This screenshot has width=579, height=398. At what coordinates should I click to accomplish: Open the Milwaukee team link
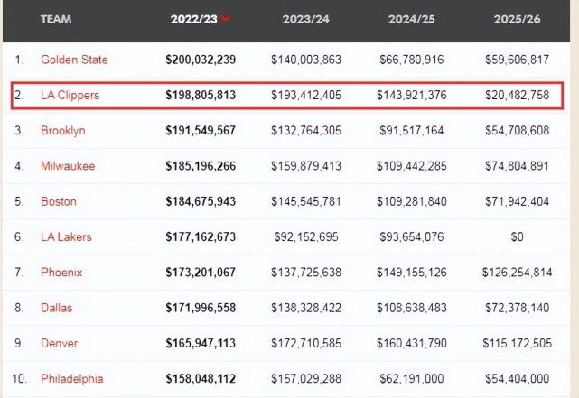[x=68, y=166]
